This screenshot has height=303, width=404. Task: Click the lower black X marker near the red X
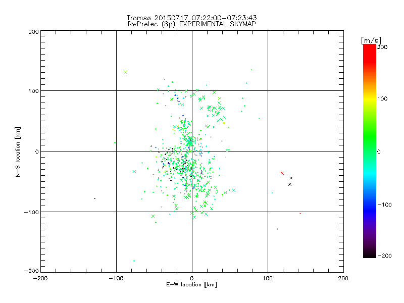290,184
